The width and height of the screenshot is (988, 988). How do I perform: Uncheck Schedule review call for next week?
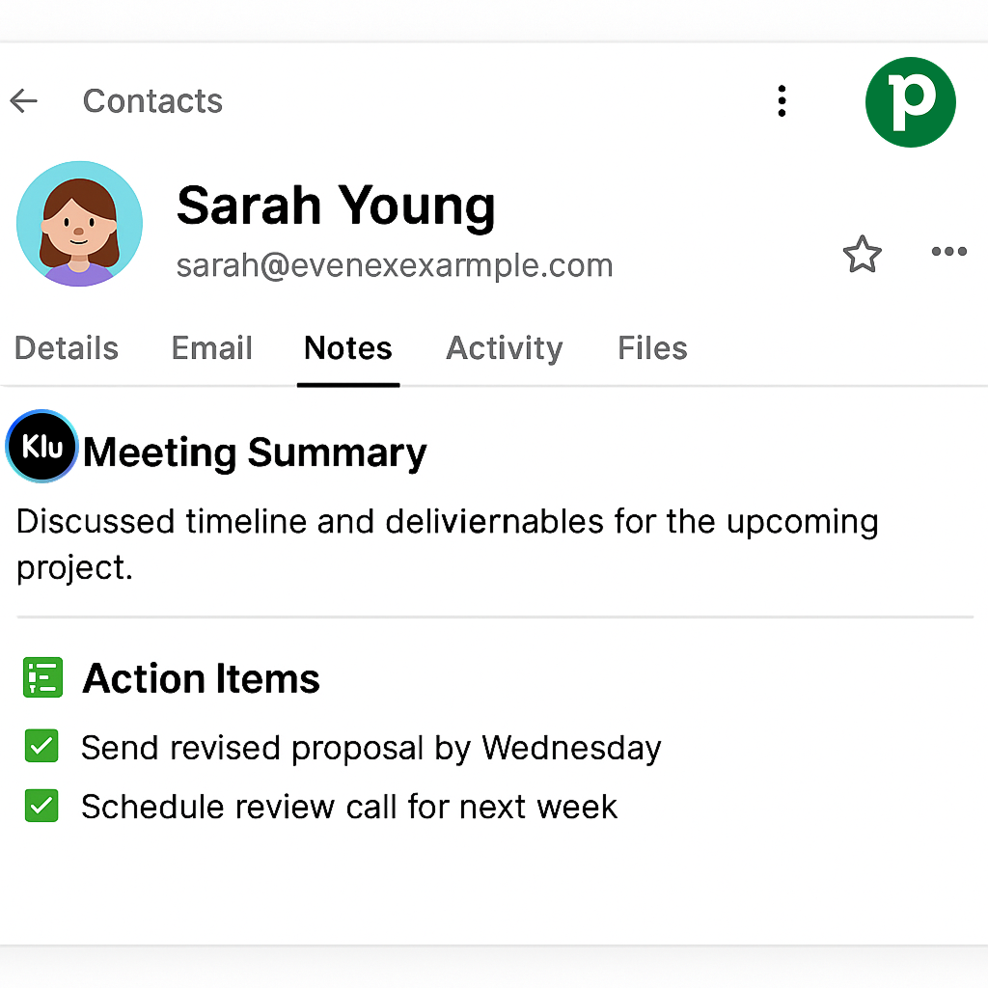click(x=41, y=805)
